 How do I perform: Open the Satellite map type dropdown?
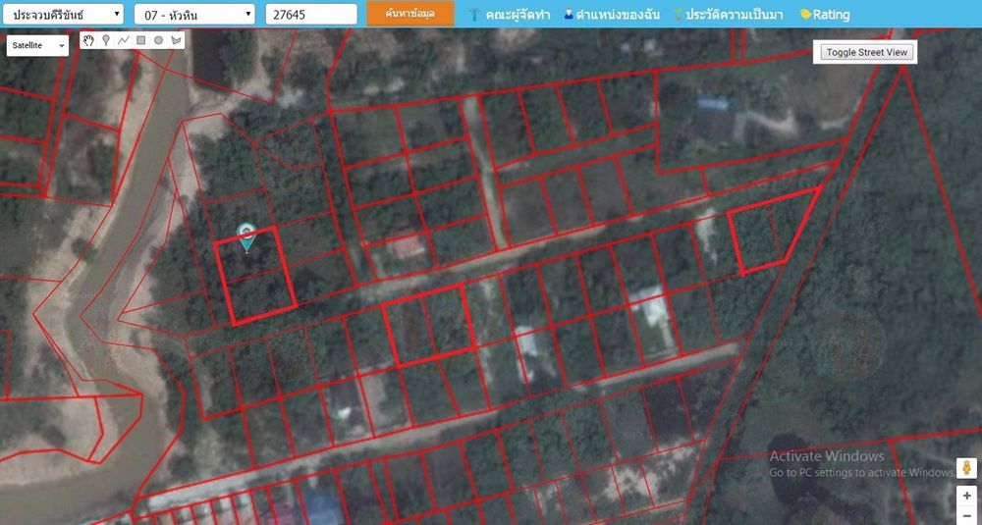[x=37, y=46]
